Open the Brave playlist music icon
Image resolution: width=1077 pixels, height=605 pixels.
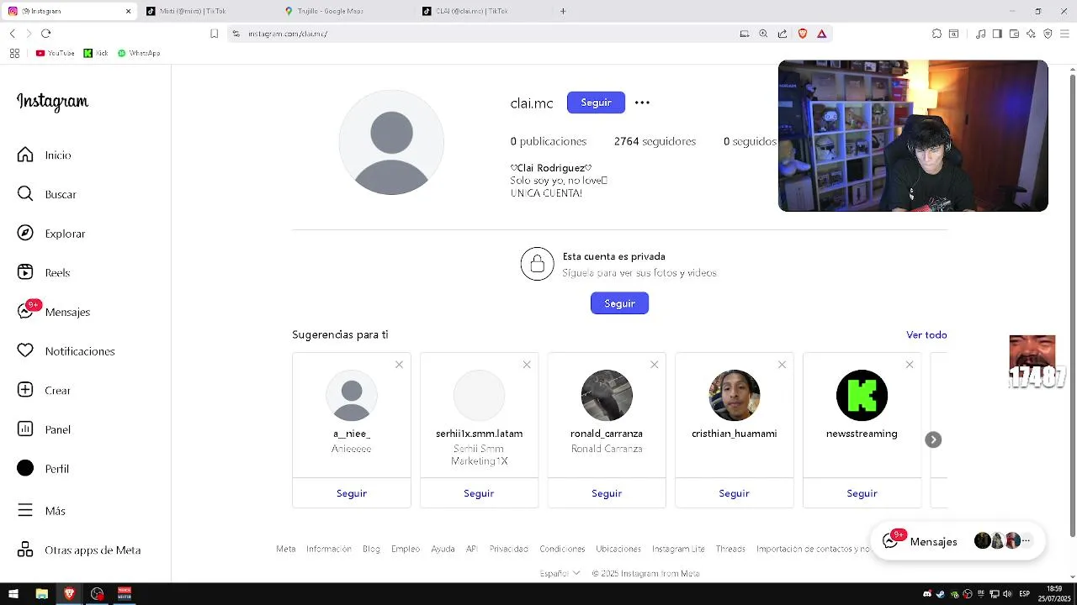point(981,34)
